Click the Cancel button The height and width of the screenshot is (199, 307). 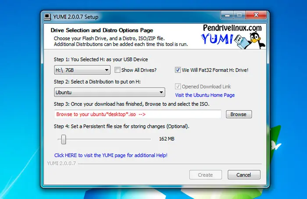pyautogui.click(x=244, y=175)
